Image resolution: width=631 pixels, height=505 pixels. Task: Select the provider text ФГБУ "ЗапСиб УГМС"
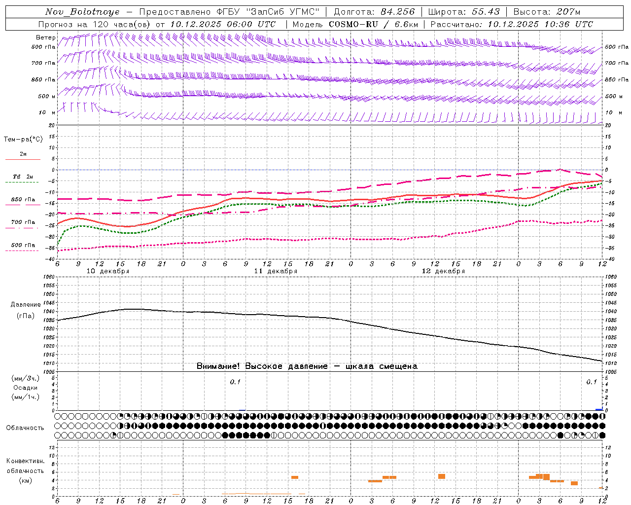pyautogui.click(x=268, y=12)
